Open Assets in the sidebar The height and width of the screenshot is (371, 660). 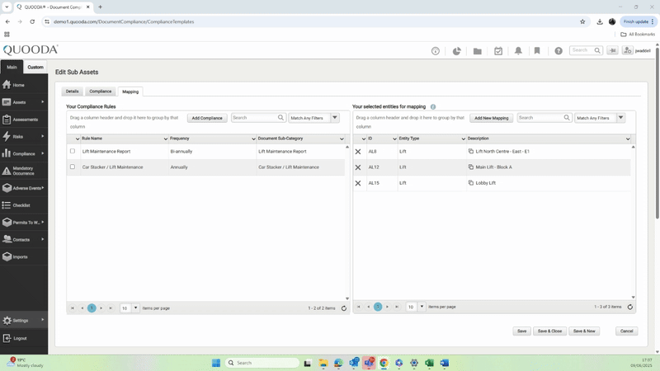(24, 102)
